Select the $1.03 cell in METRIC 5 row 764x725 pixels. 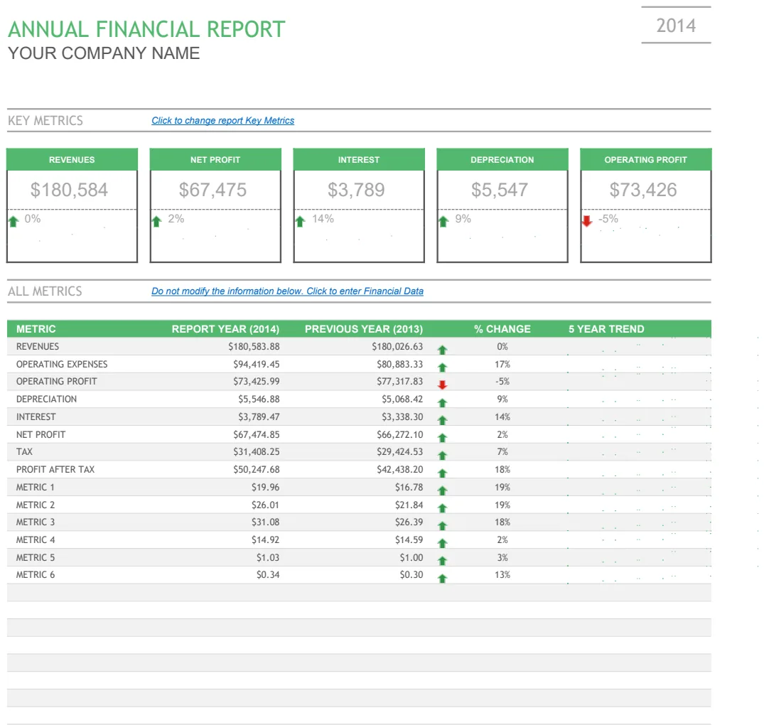[268, 557]
